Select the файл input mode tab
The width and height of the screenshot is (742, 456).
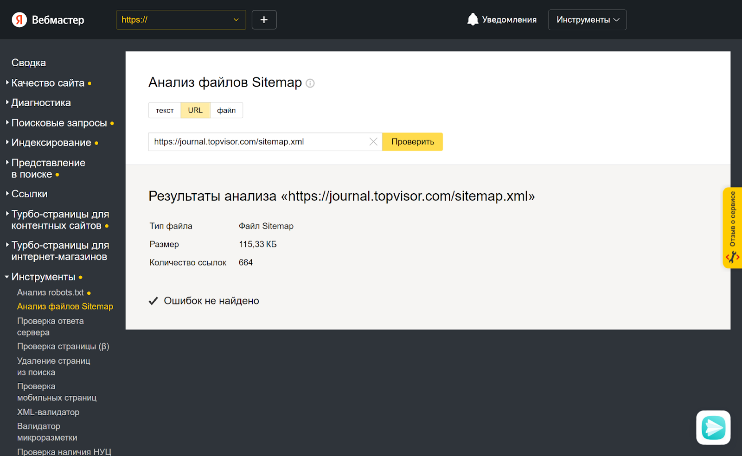(x=226, y=110)
